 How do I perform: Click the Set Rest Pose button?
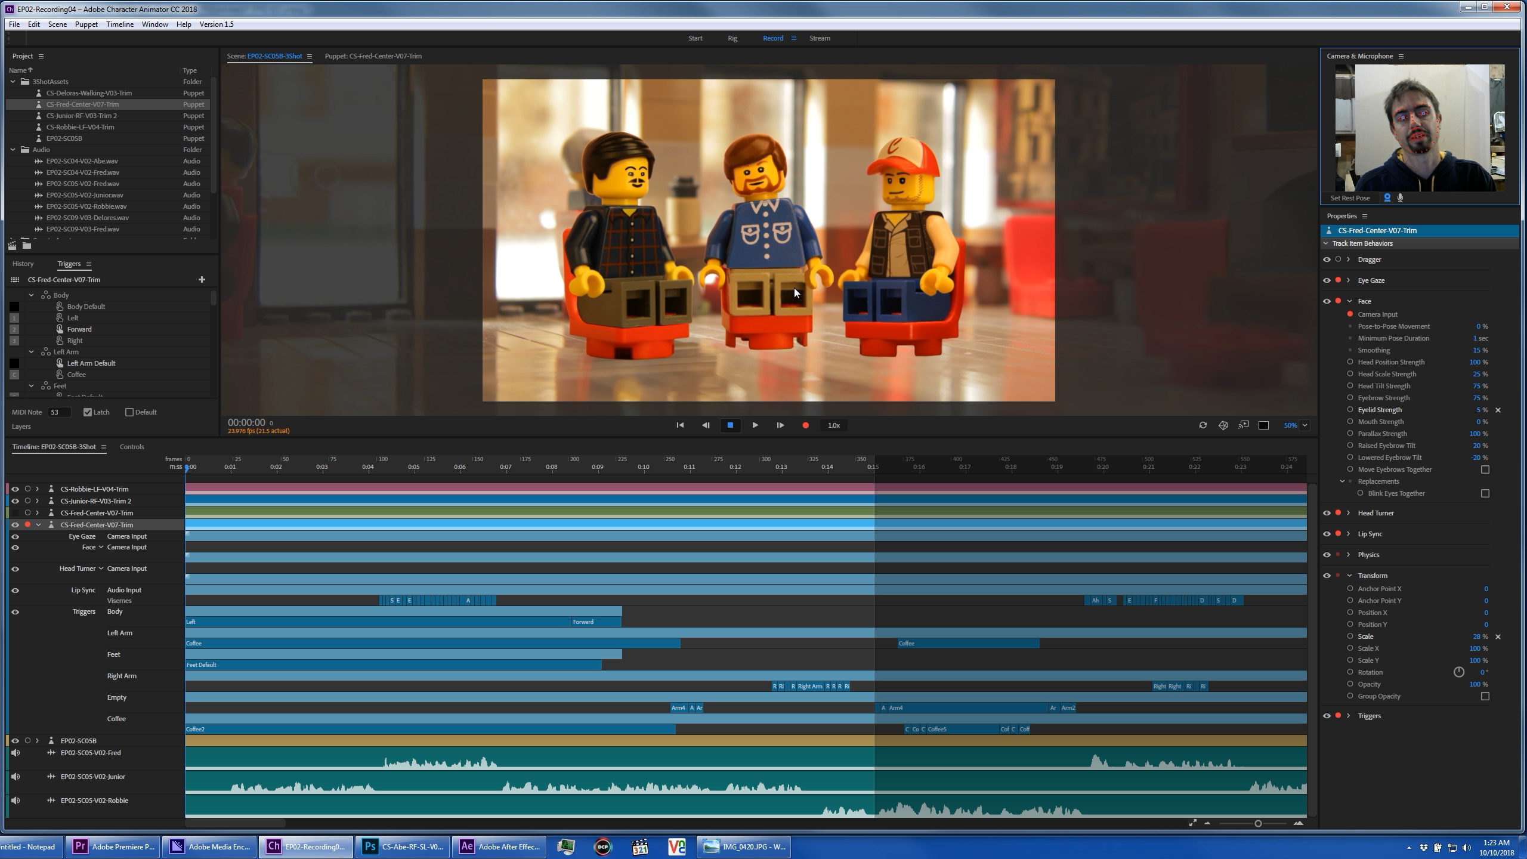pos(1350,198)
